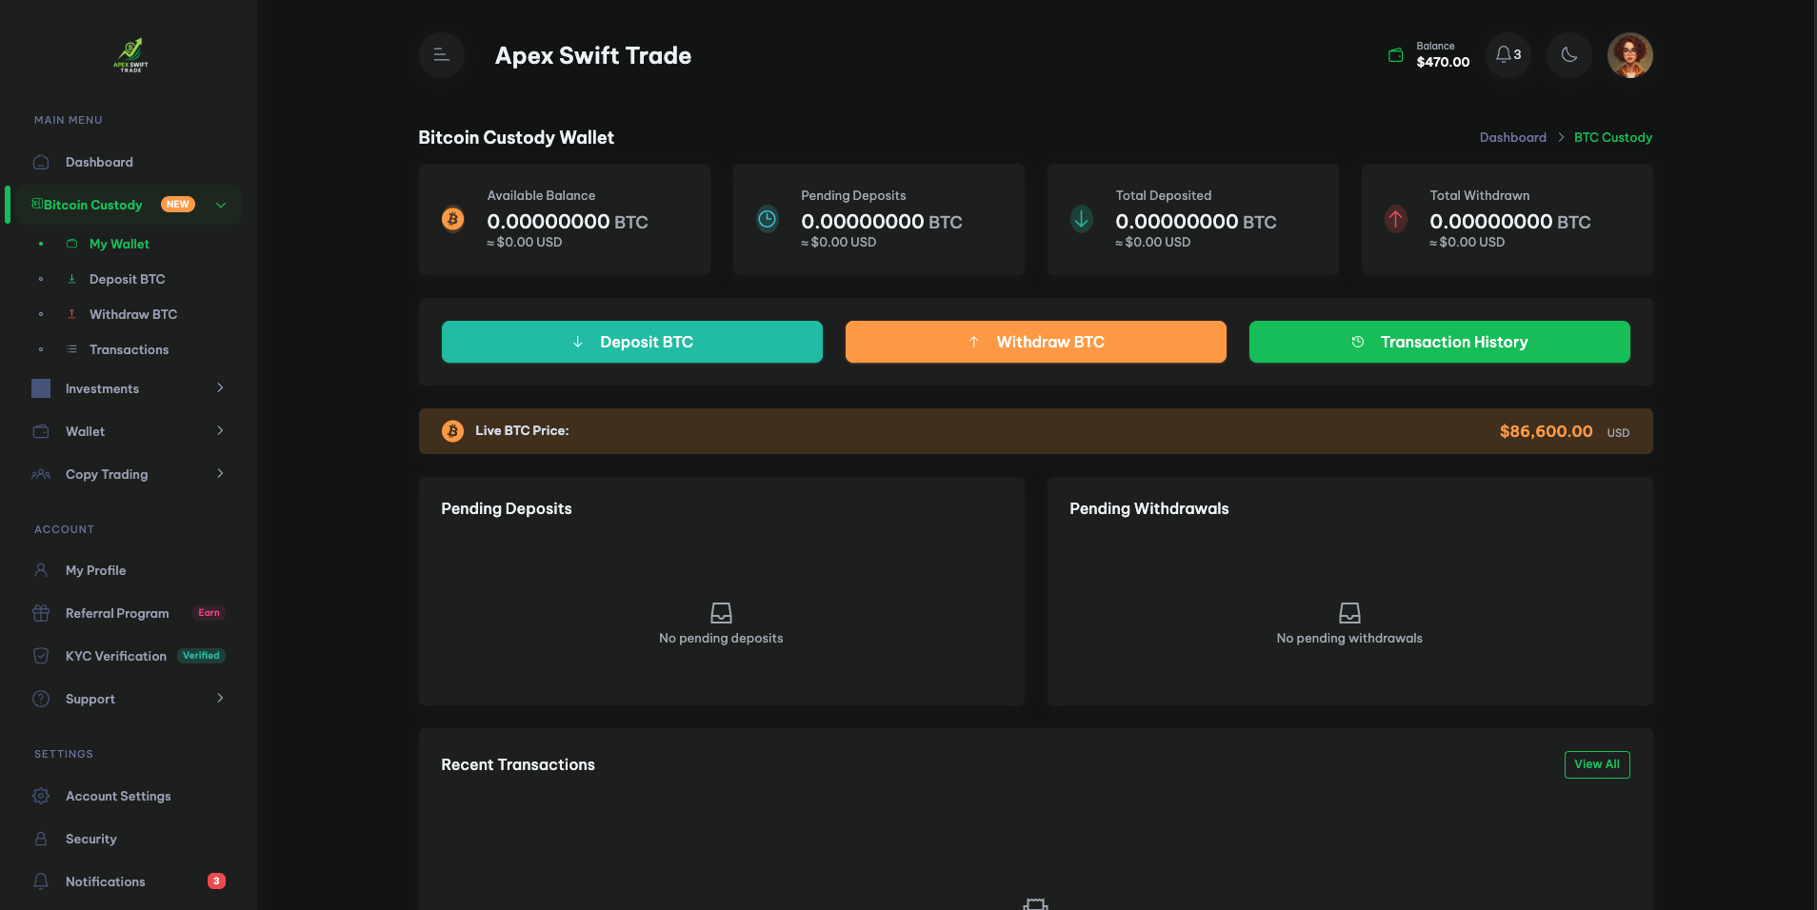Click View All recent transactions
This screenshot has width=1817, height=910.
tap(1596, 764)
